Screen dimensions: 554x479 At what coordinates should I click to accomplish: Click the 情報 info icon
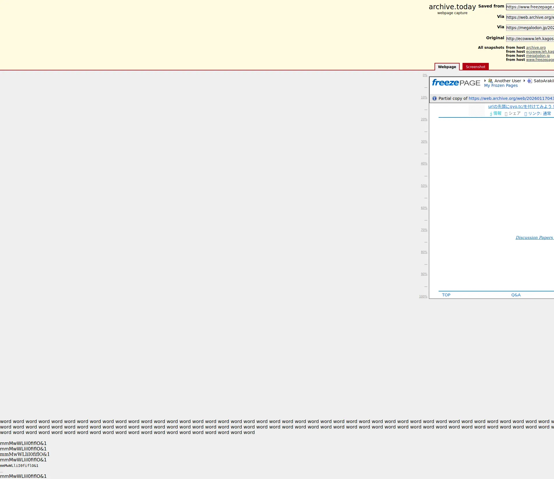click(491, 114)
